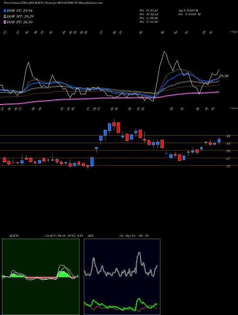Click the MACD (12,26,9) values text
The height and width of the screenshot is (315, 238).
tap(63, 236)
